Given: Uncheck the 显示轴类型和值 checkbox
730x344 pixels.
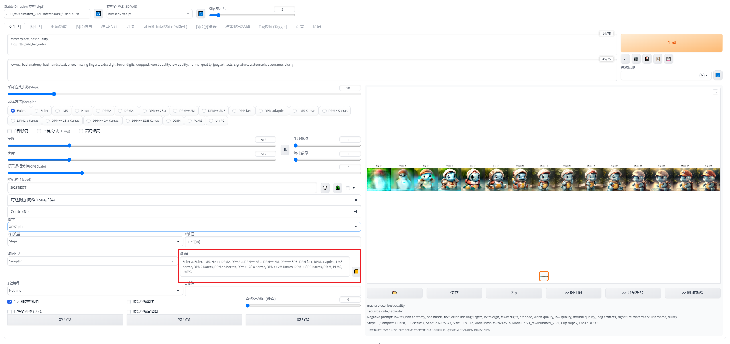Looking at the screenshot, I should pyautogui.click(x=10, y=302).
